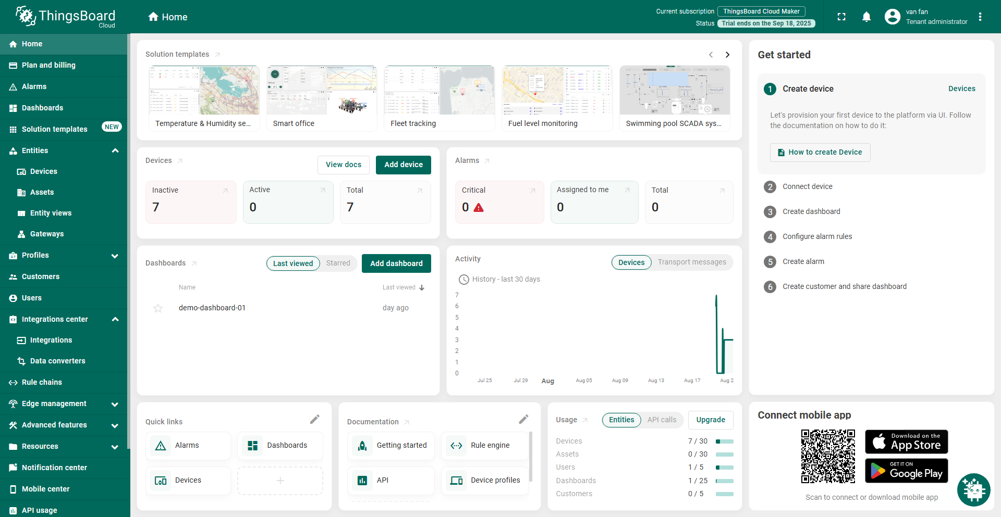The width and height of the screenshot is (1001, 517).
Task: Click the arrow icon next to Solution templates title
Action: tap(217, 55)
